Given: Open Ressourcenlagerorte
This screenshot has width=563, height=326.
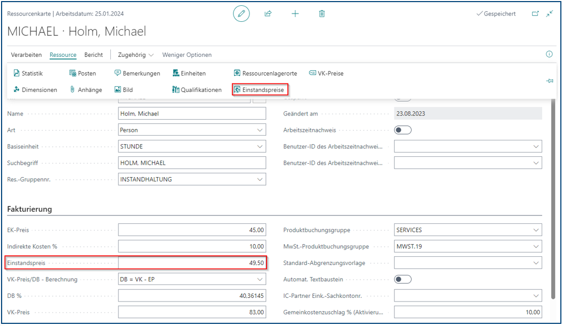Looking at the screenshot, I should 266,73.
